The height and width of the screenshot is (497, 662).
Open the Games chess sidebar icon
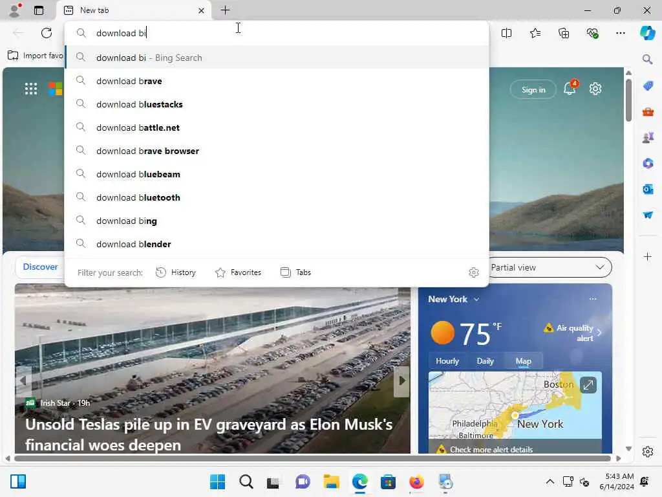[648, 137]
